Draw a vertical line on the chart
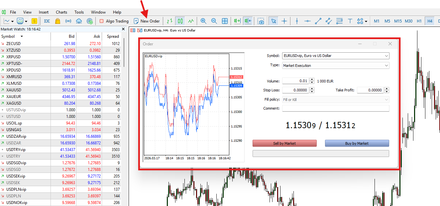 pos(297,21)
